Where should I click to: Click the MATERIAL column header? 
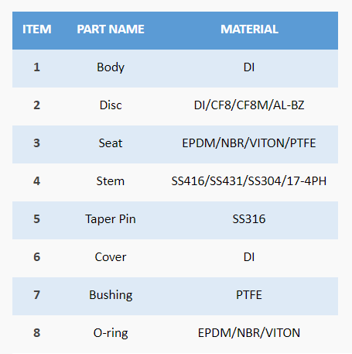[x=249, y=29]
